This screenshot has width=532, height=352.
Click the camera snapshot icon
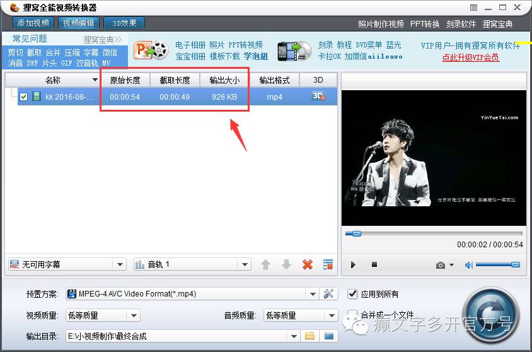[441, 265]
